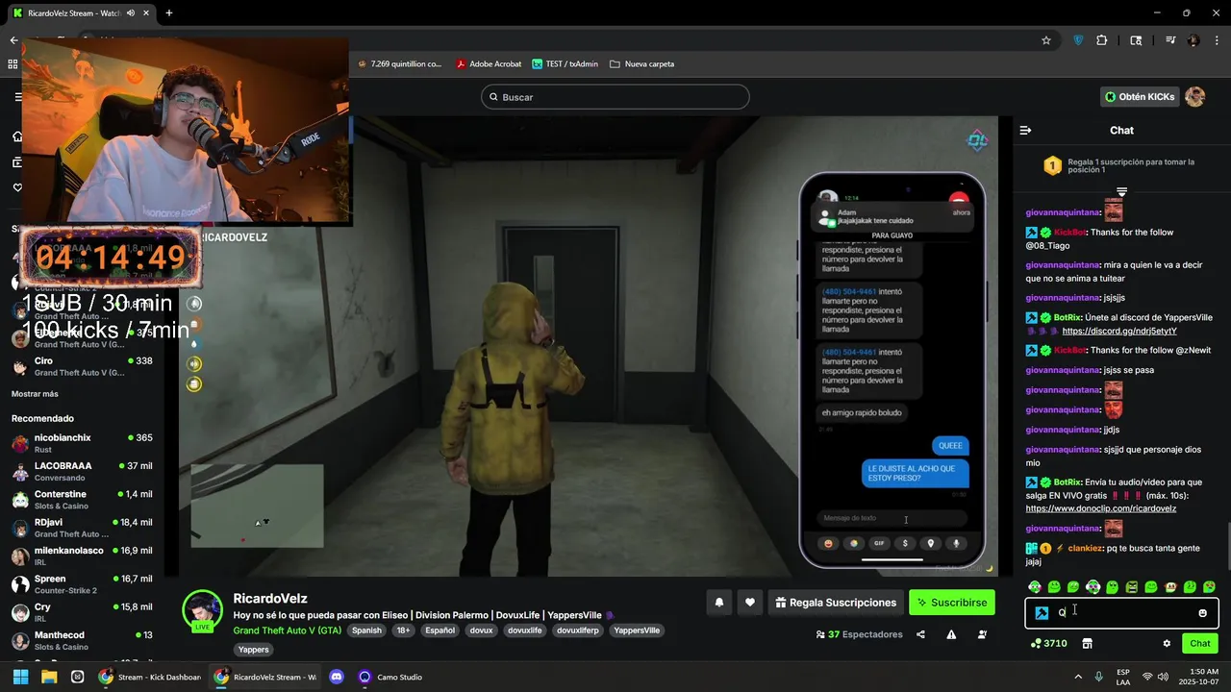Click the clankiez username in chat
This screenshot has width=1231, height=692.
[1084, 548]
